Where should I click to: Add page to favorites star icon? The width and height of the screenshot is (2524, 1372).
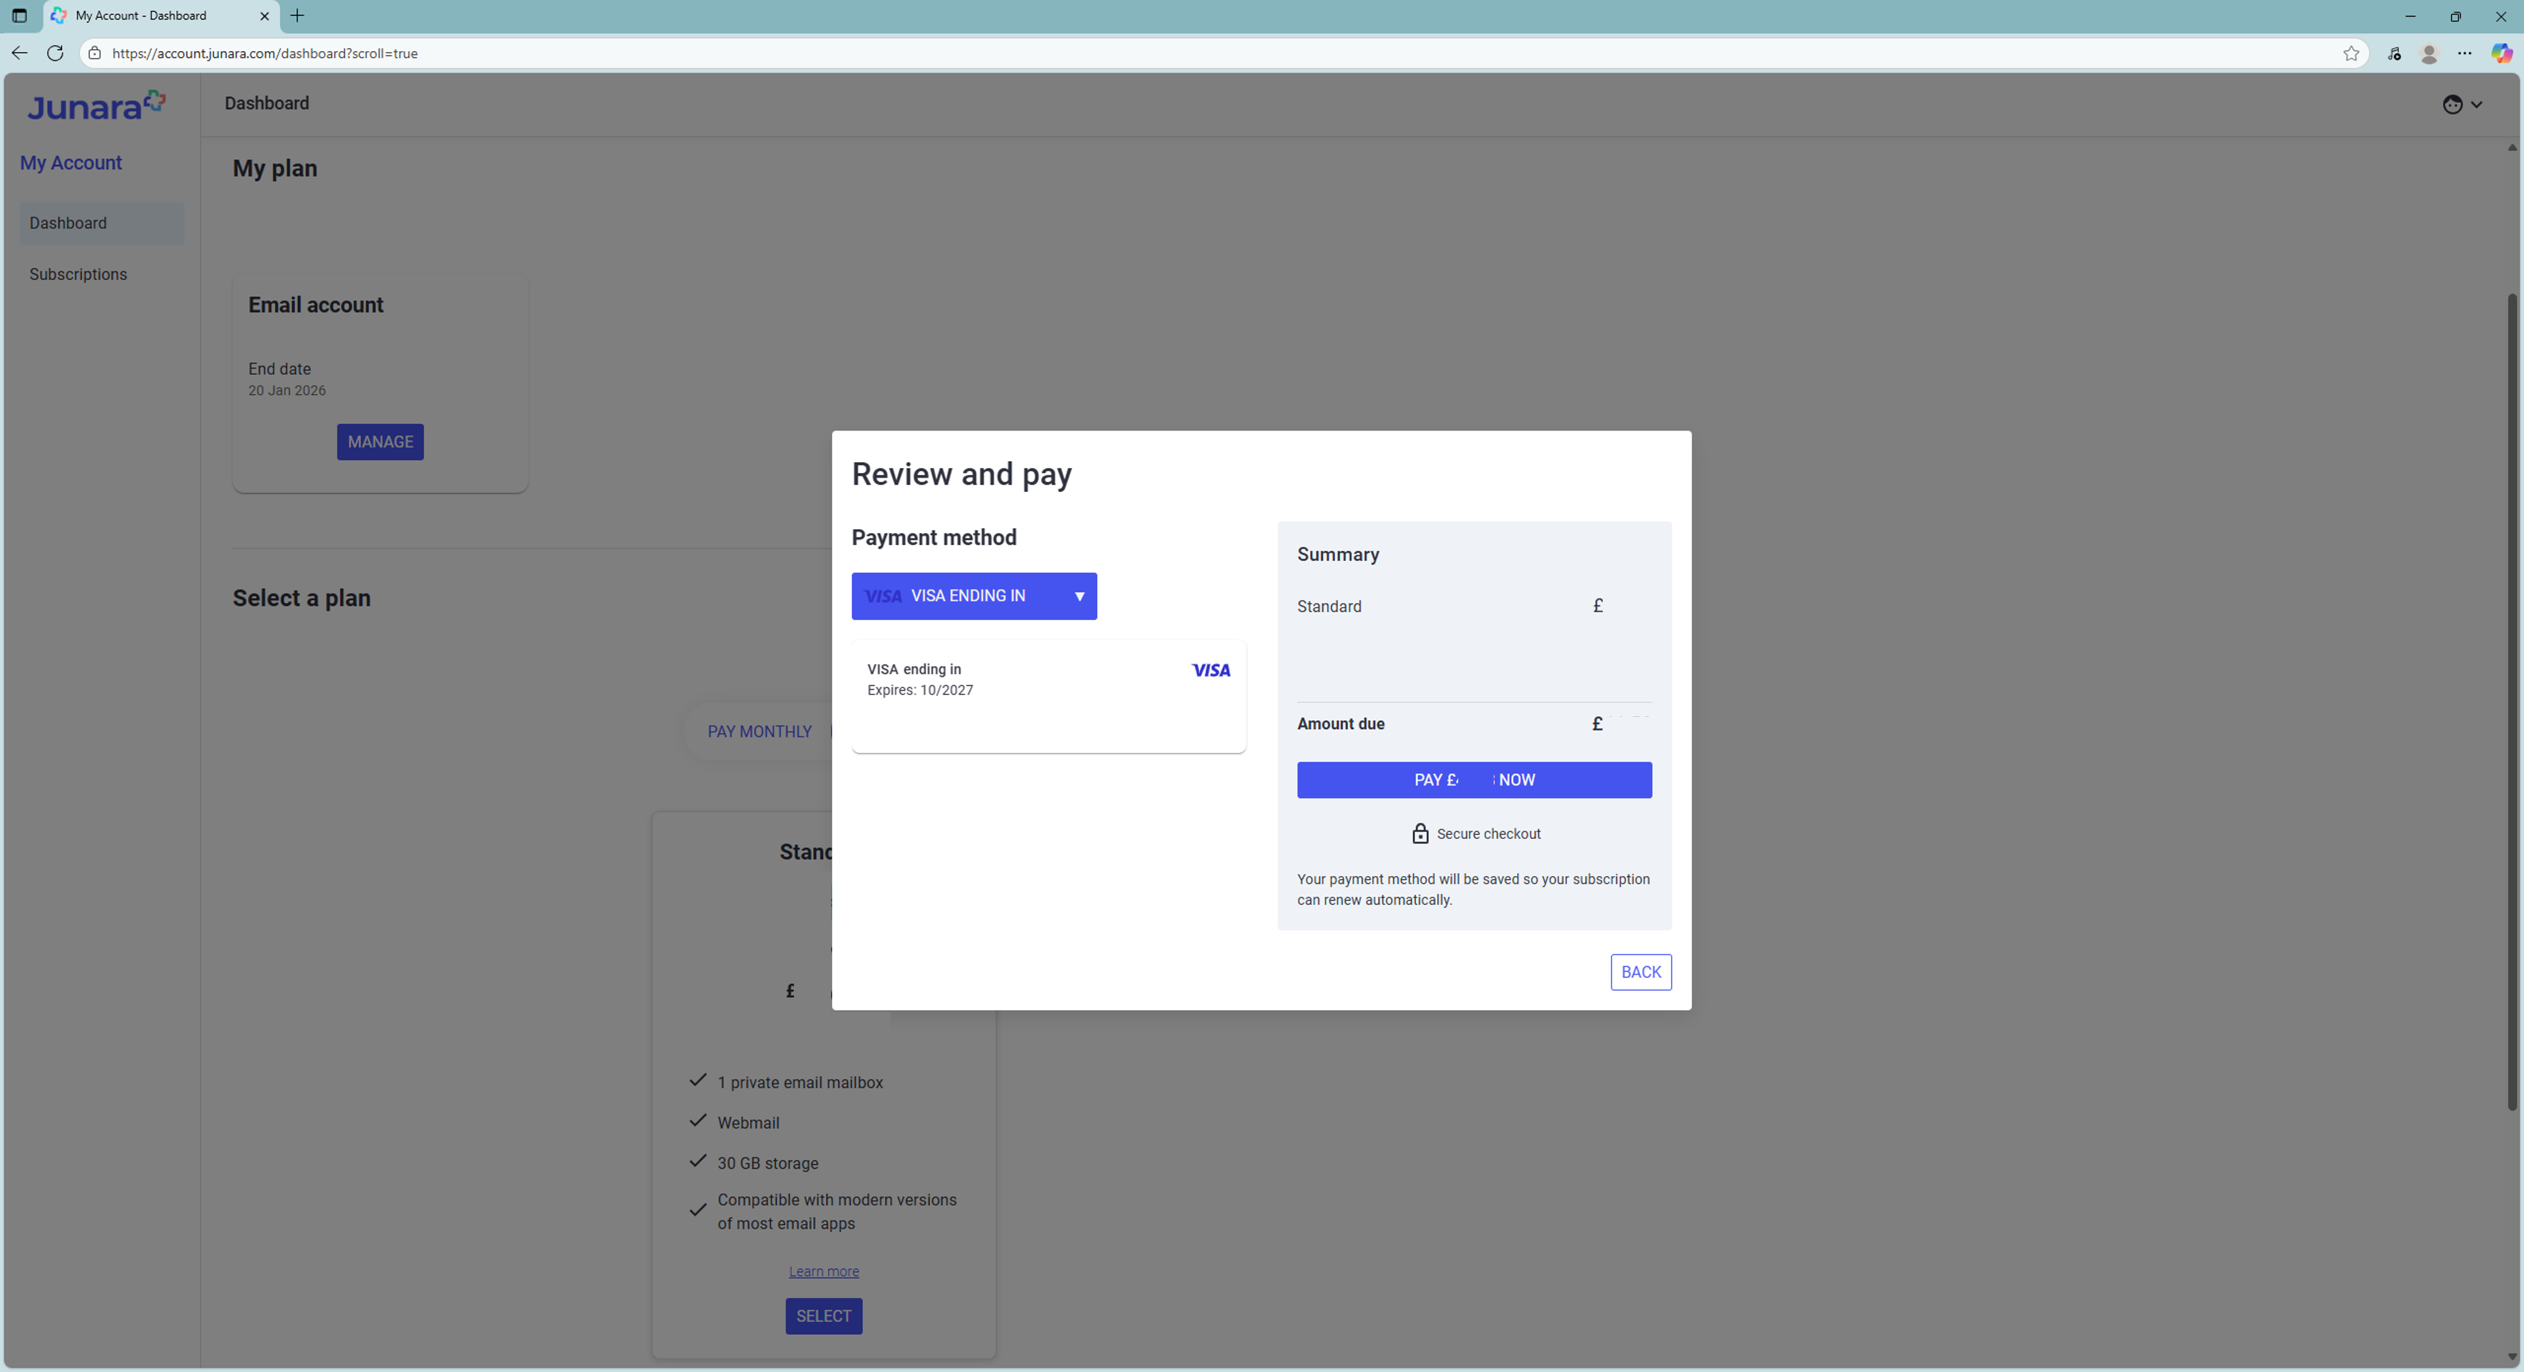coord(2351,53)
